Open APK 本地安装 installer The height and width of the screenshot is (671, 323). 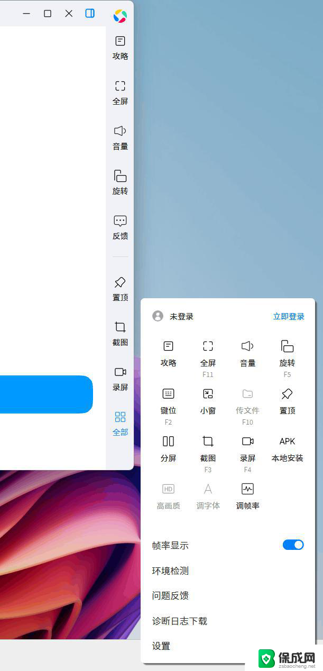[288, 449]
